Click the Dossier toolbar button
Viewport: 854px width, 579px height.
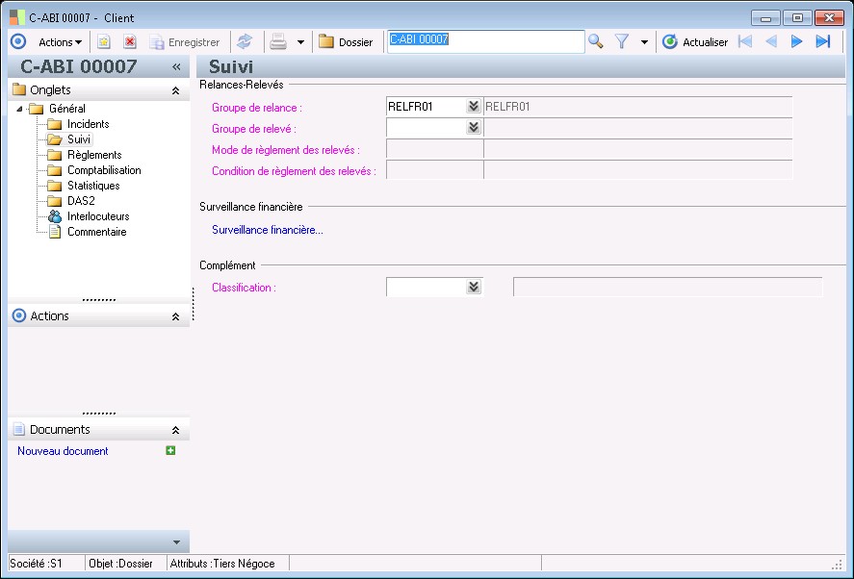[x=346, y=42]
